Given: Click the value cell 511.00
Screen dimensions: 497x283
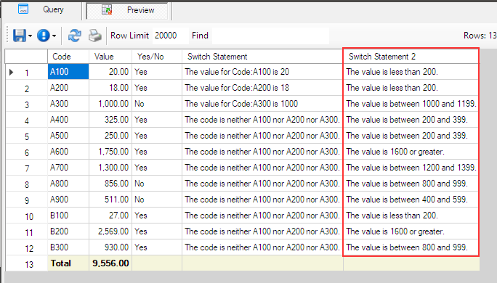Looking at the screenshot, I should [110, 200].
